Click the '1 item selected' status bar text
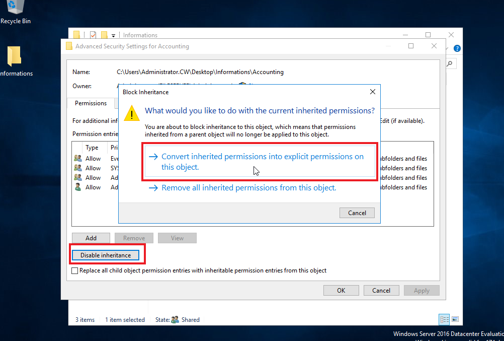 [x=125, y=320]
